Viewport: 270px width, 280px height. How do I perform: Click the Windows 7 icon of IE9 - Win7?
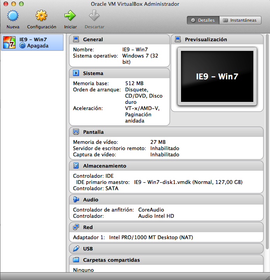[9, 42]
